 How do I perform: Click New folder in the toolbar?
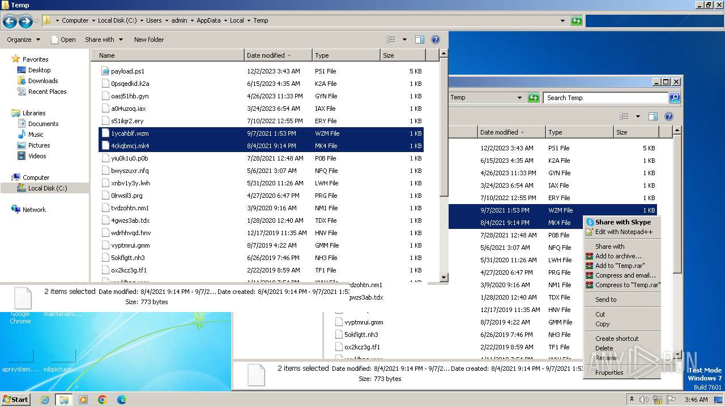[x=149, y=40]
